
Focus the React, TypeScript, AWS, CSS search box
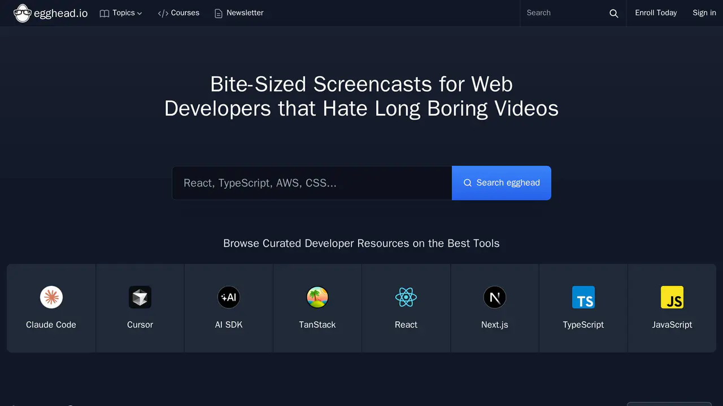pos(312,183)
